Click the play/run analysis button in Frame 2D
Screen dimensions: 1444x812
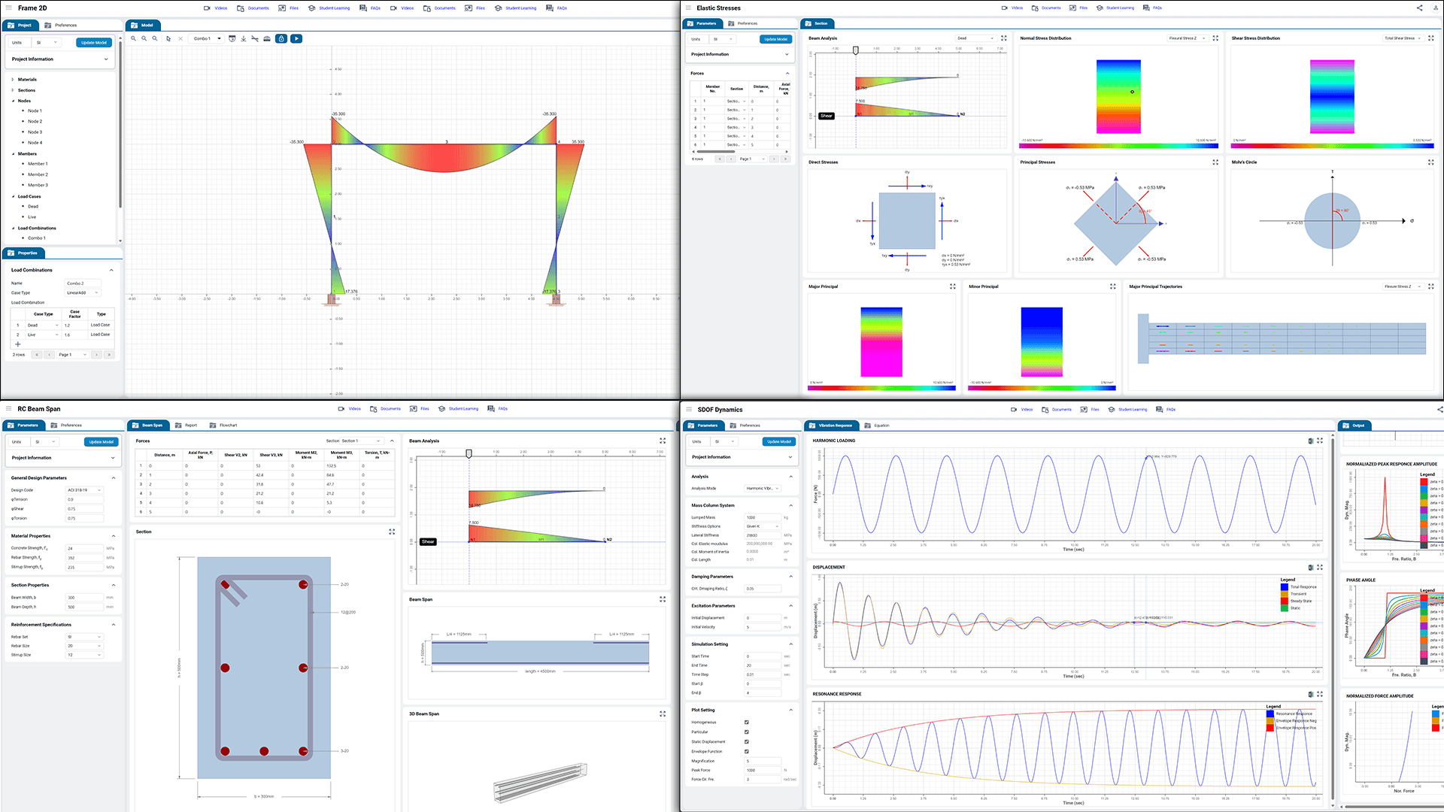point(296,38)
